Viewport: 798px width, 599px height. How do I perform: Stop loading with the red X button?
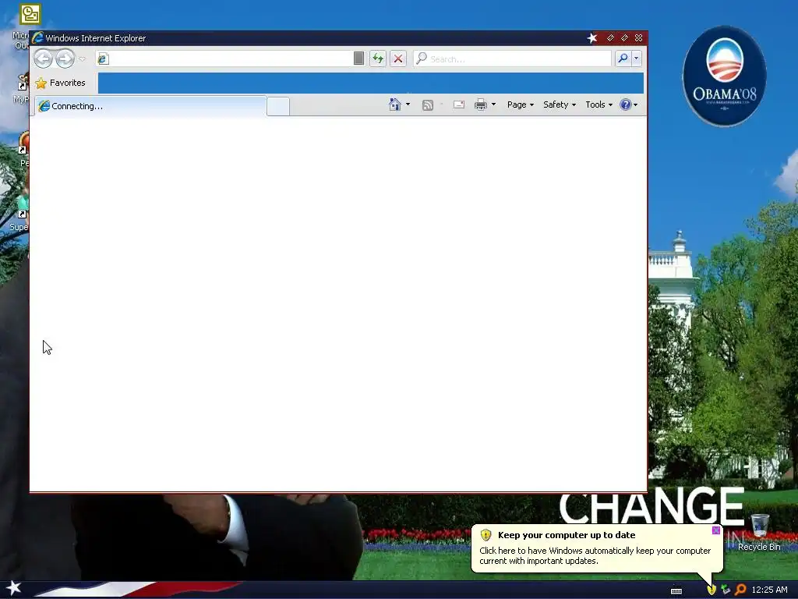398,58
